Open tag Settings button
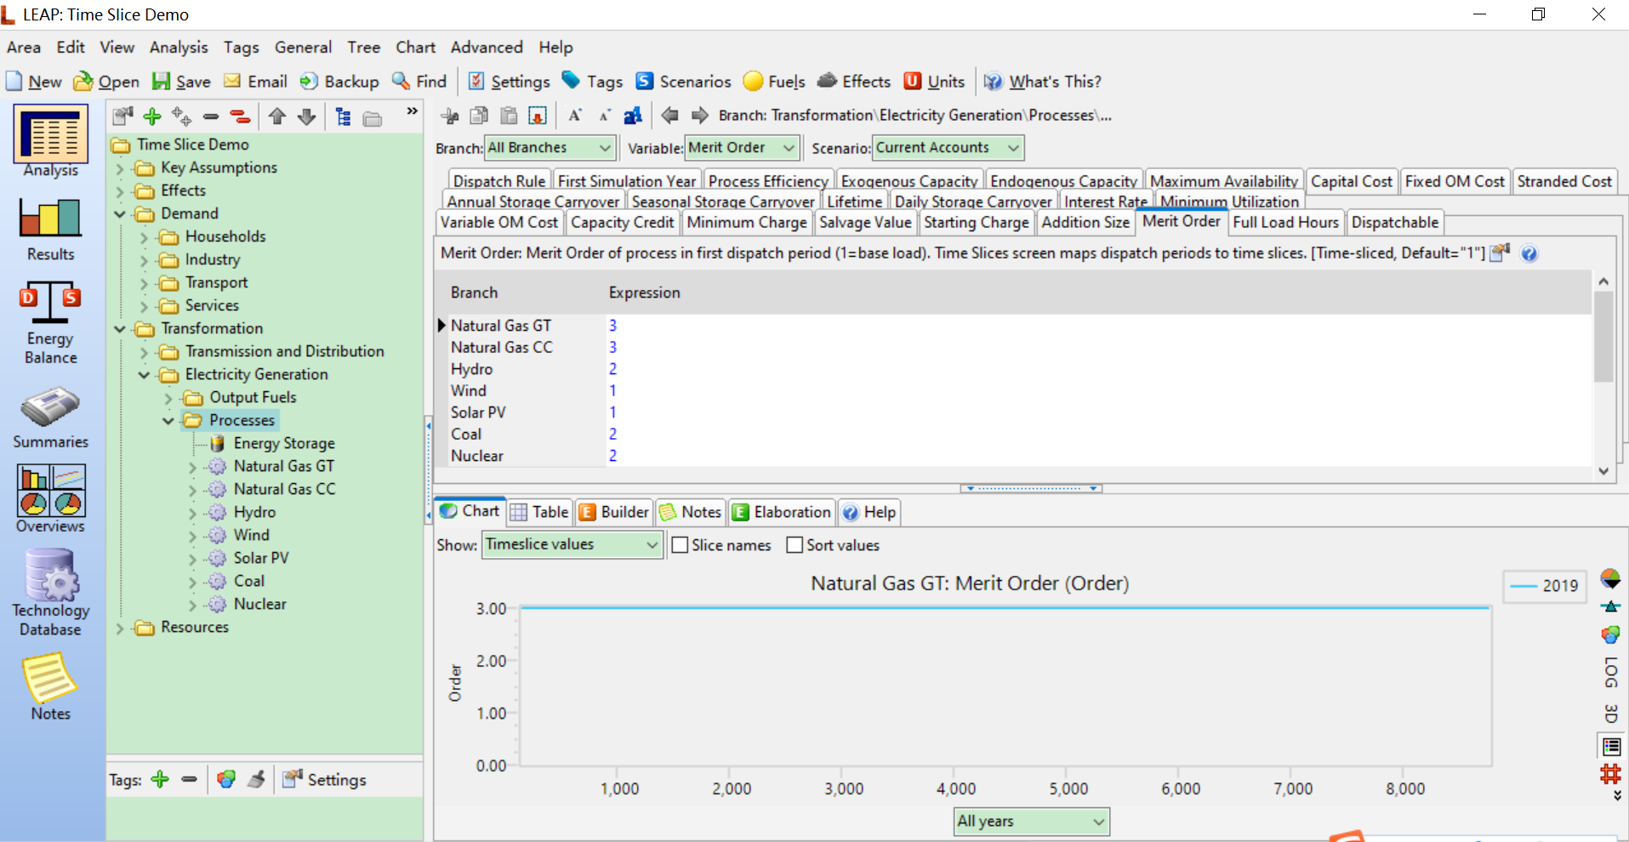The image size is (1629, 842). (324, 779)
